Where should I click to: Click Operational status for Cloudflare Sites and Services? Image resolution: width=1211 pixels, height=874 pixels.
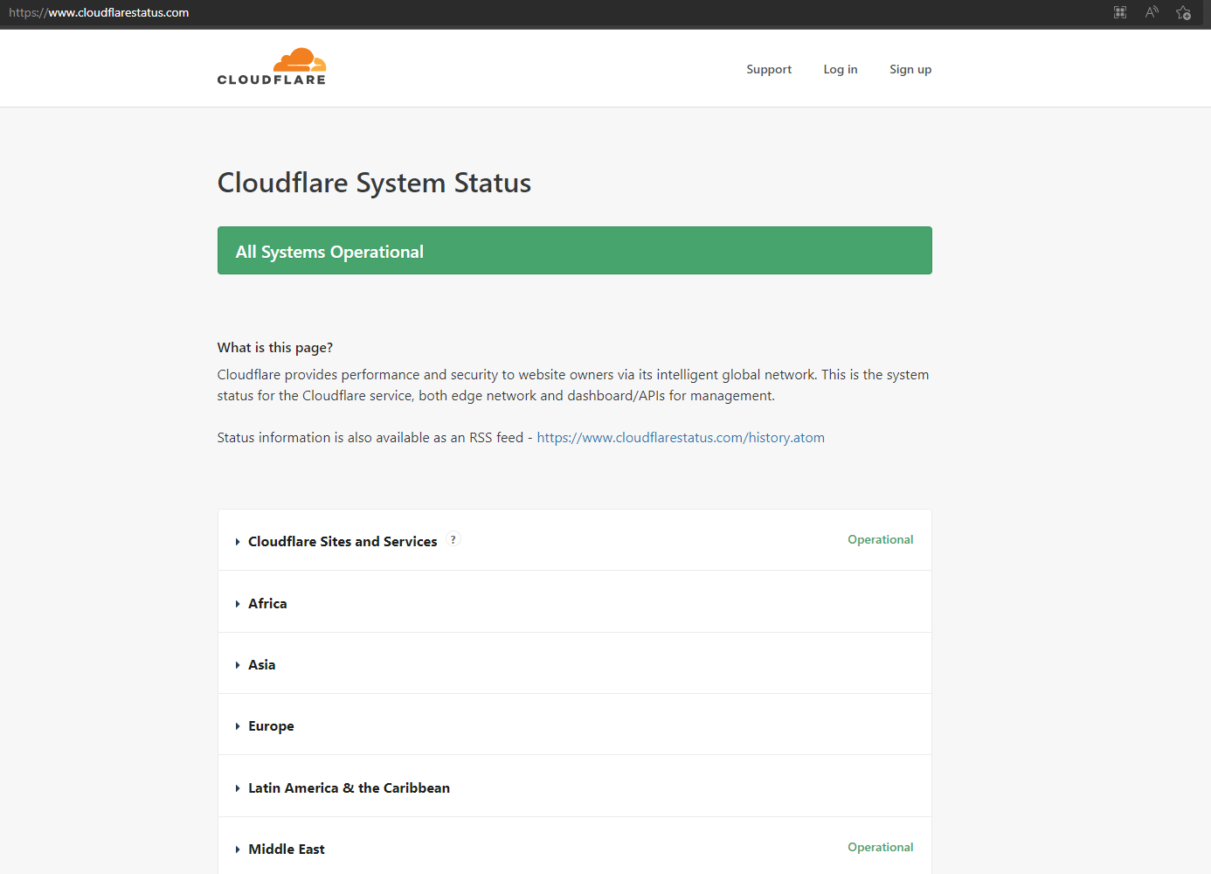881,539
